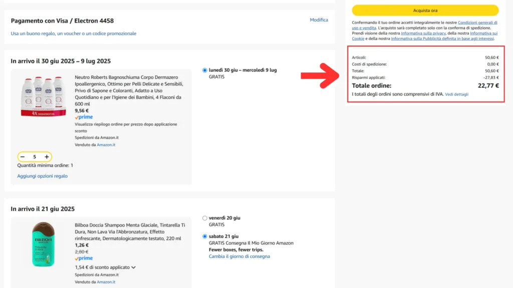Screen dimensions: 513x288
Task: Open Usa un buono regalo or promo code link
Action: pos(74,33)
